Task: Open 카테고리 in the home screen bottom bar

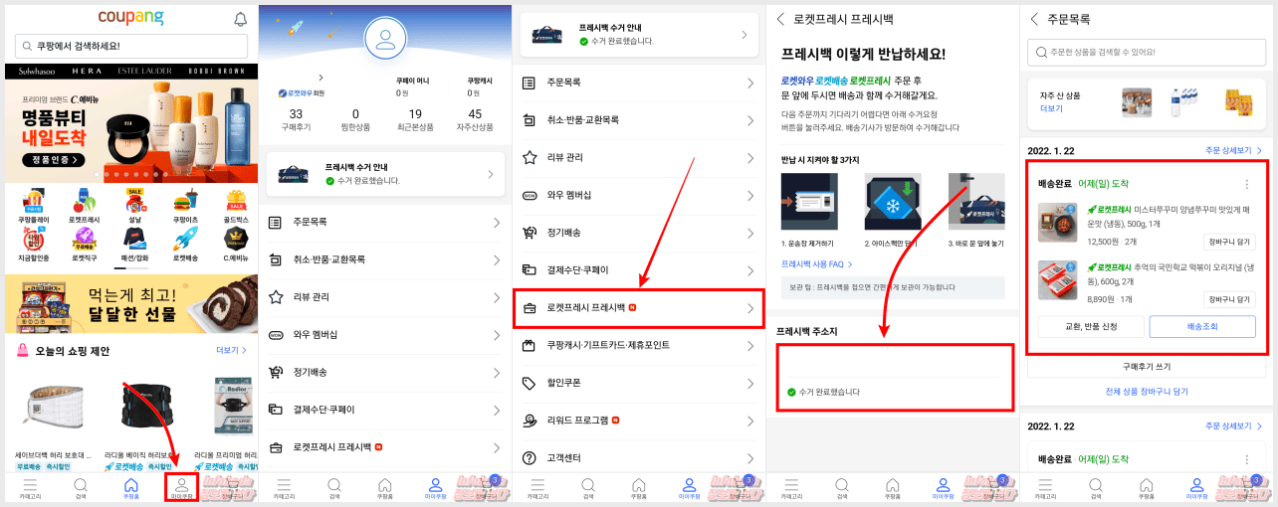Action: pos(30,488)
